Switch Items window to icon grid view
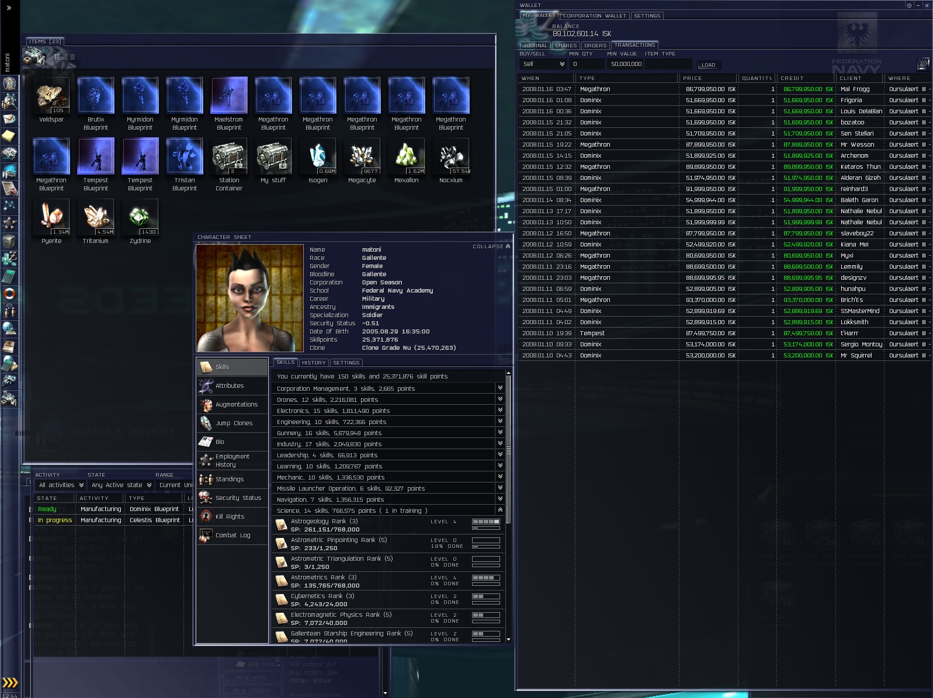The image size is (933, 698). coord(57,57)
